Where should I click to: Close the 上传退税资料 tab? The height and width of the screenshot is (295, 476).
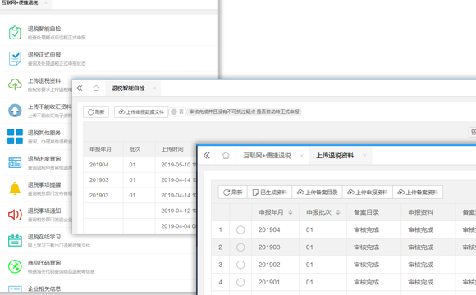coord(364,156)
